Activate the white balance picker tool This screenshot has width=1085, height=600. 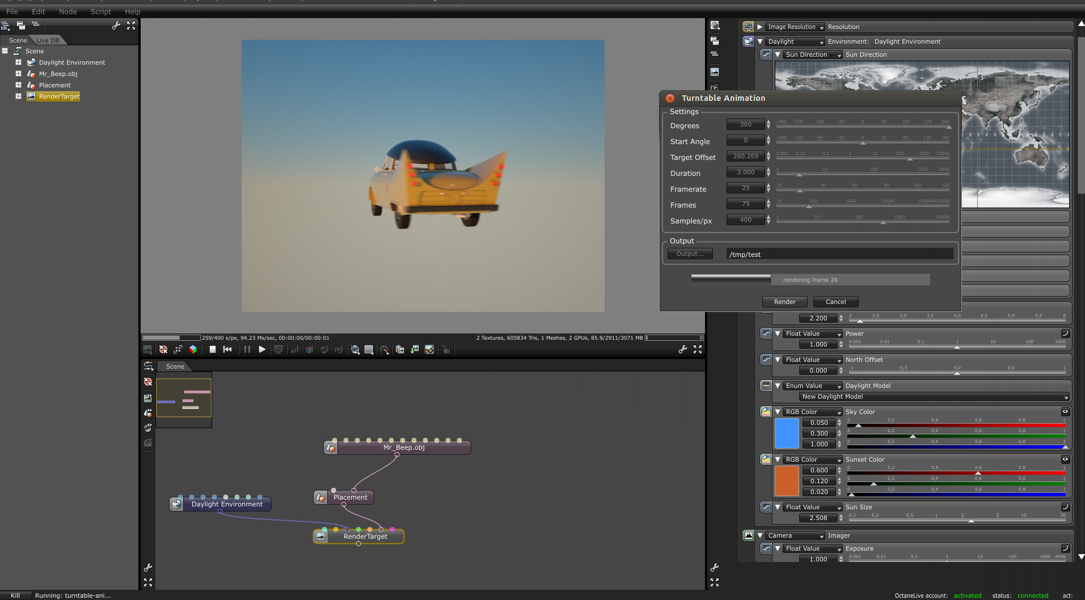click(309, 350)
